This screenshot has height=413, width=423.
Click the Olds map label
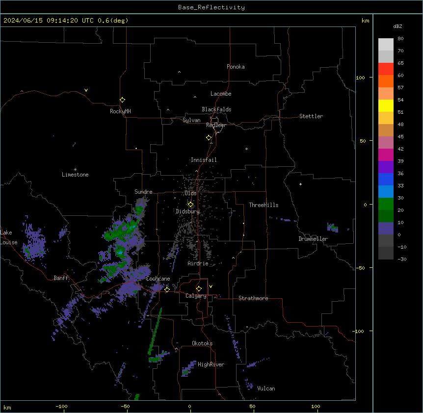click(190, 193)
